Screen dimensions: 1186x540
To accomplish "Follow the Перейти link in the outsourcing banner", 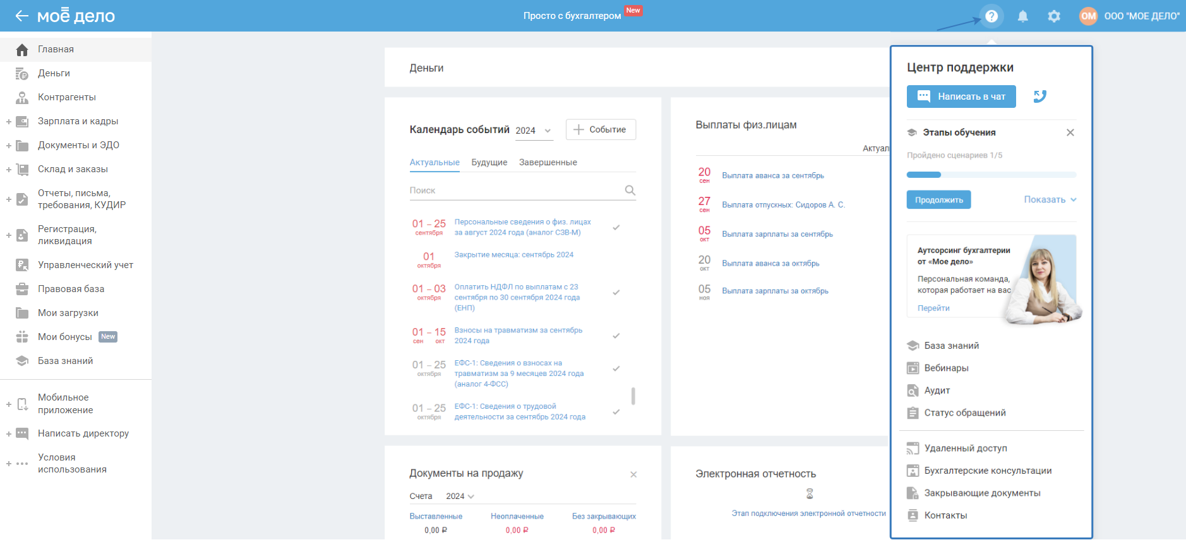I will [933, 308].
